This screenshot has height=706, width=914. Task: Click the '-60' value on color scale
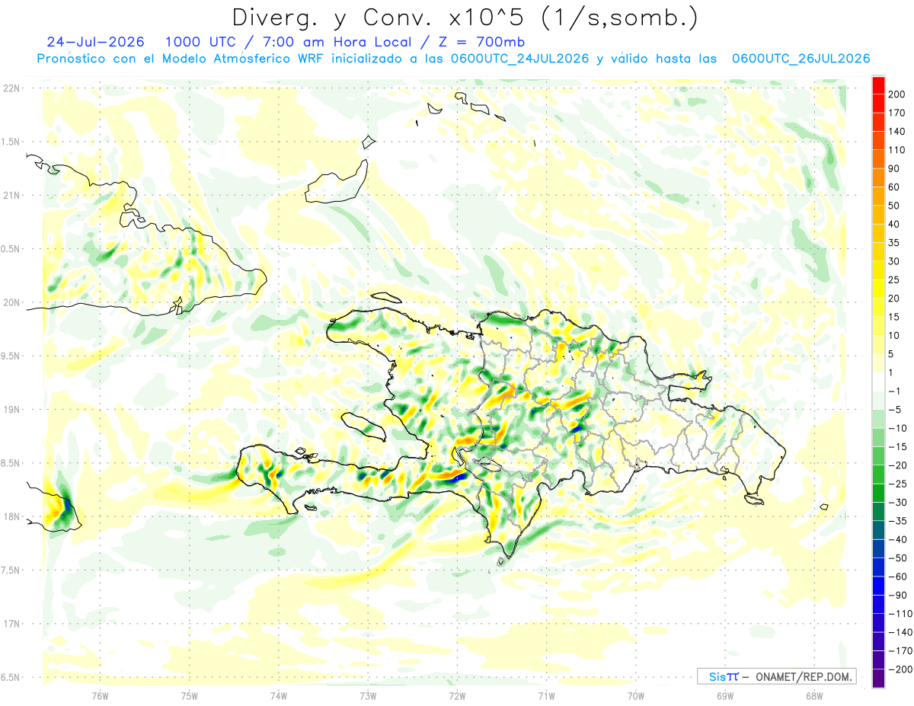tap(896, 577)
